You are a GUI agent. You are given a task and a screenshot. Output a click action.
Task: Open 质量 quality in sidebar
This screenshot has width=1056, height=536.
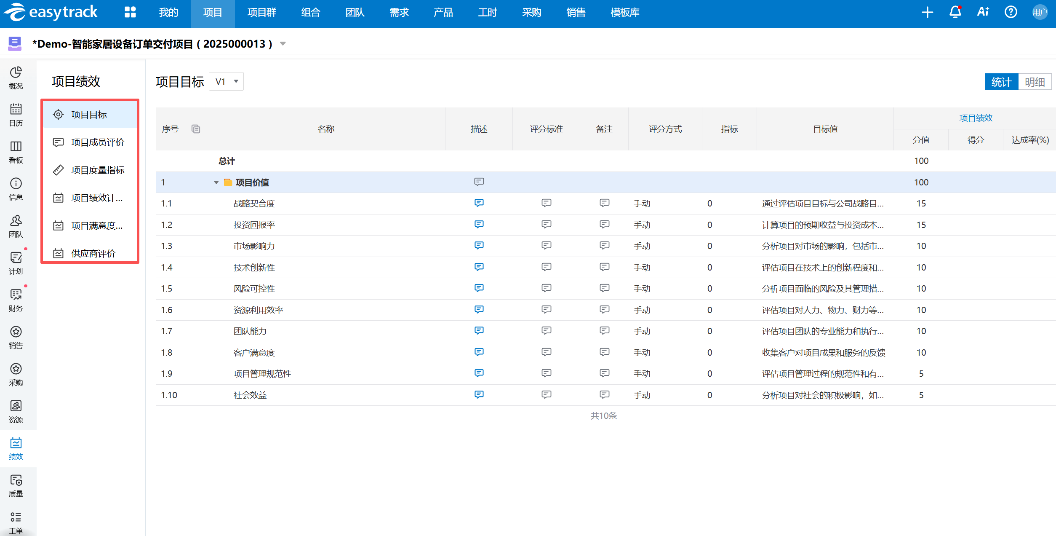16,486
